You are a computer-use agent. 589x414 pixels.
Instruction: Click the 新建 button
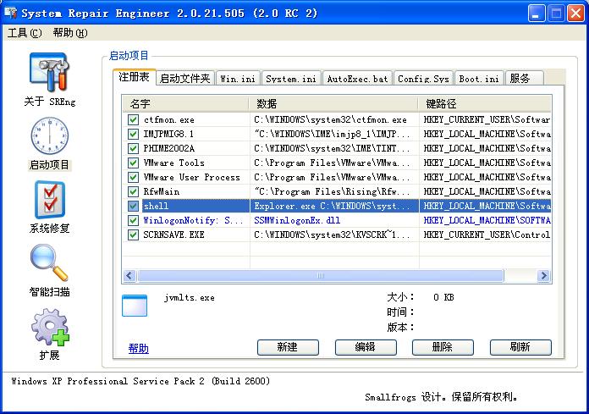click(x=288, y=347)
